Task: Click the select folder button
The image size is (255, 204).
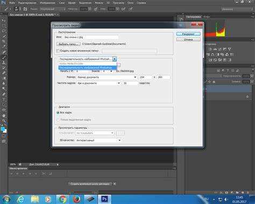Action: 68,44
